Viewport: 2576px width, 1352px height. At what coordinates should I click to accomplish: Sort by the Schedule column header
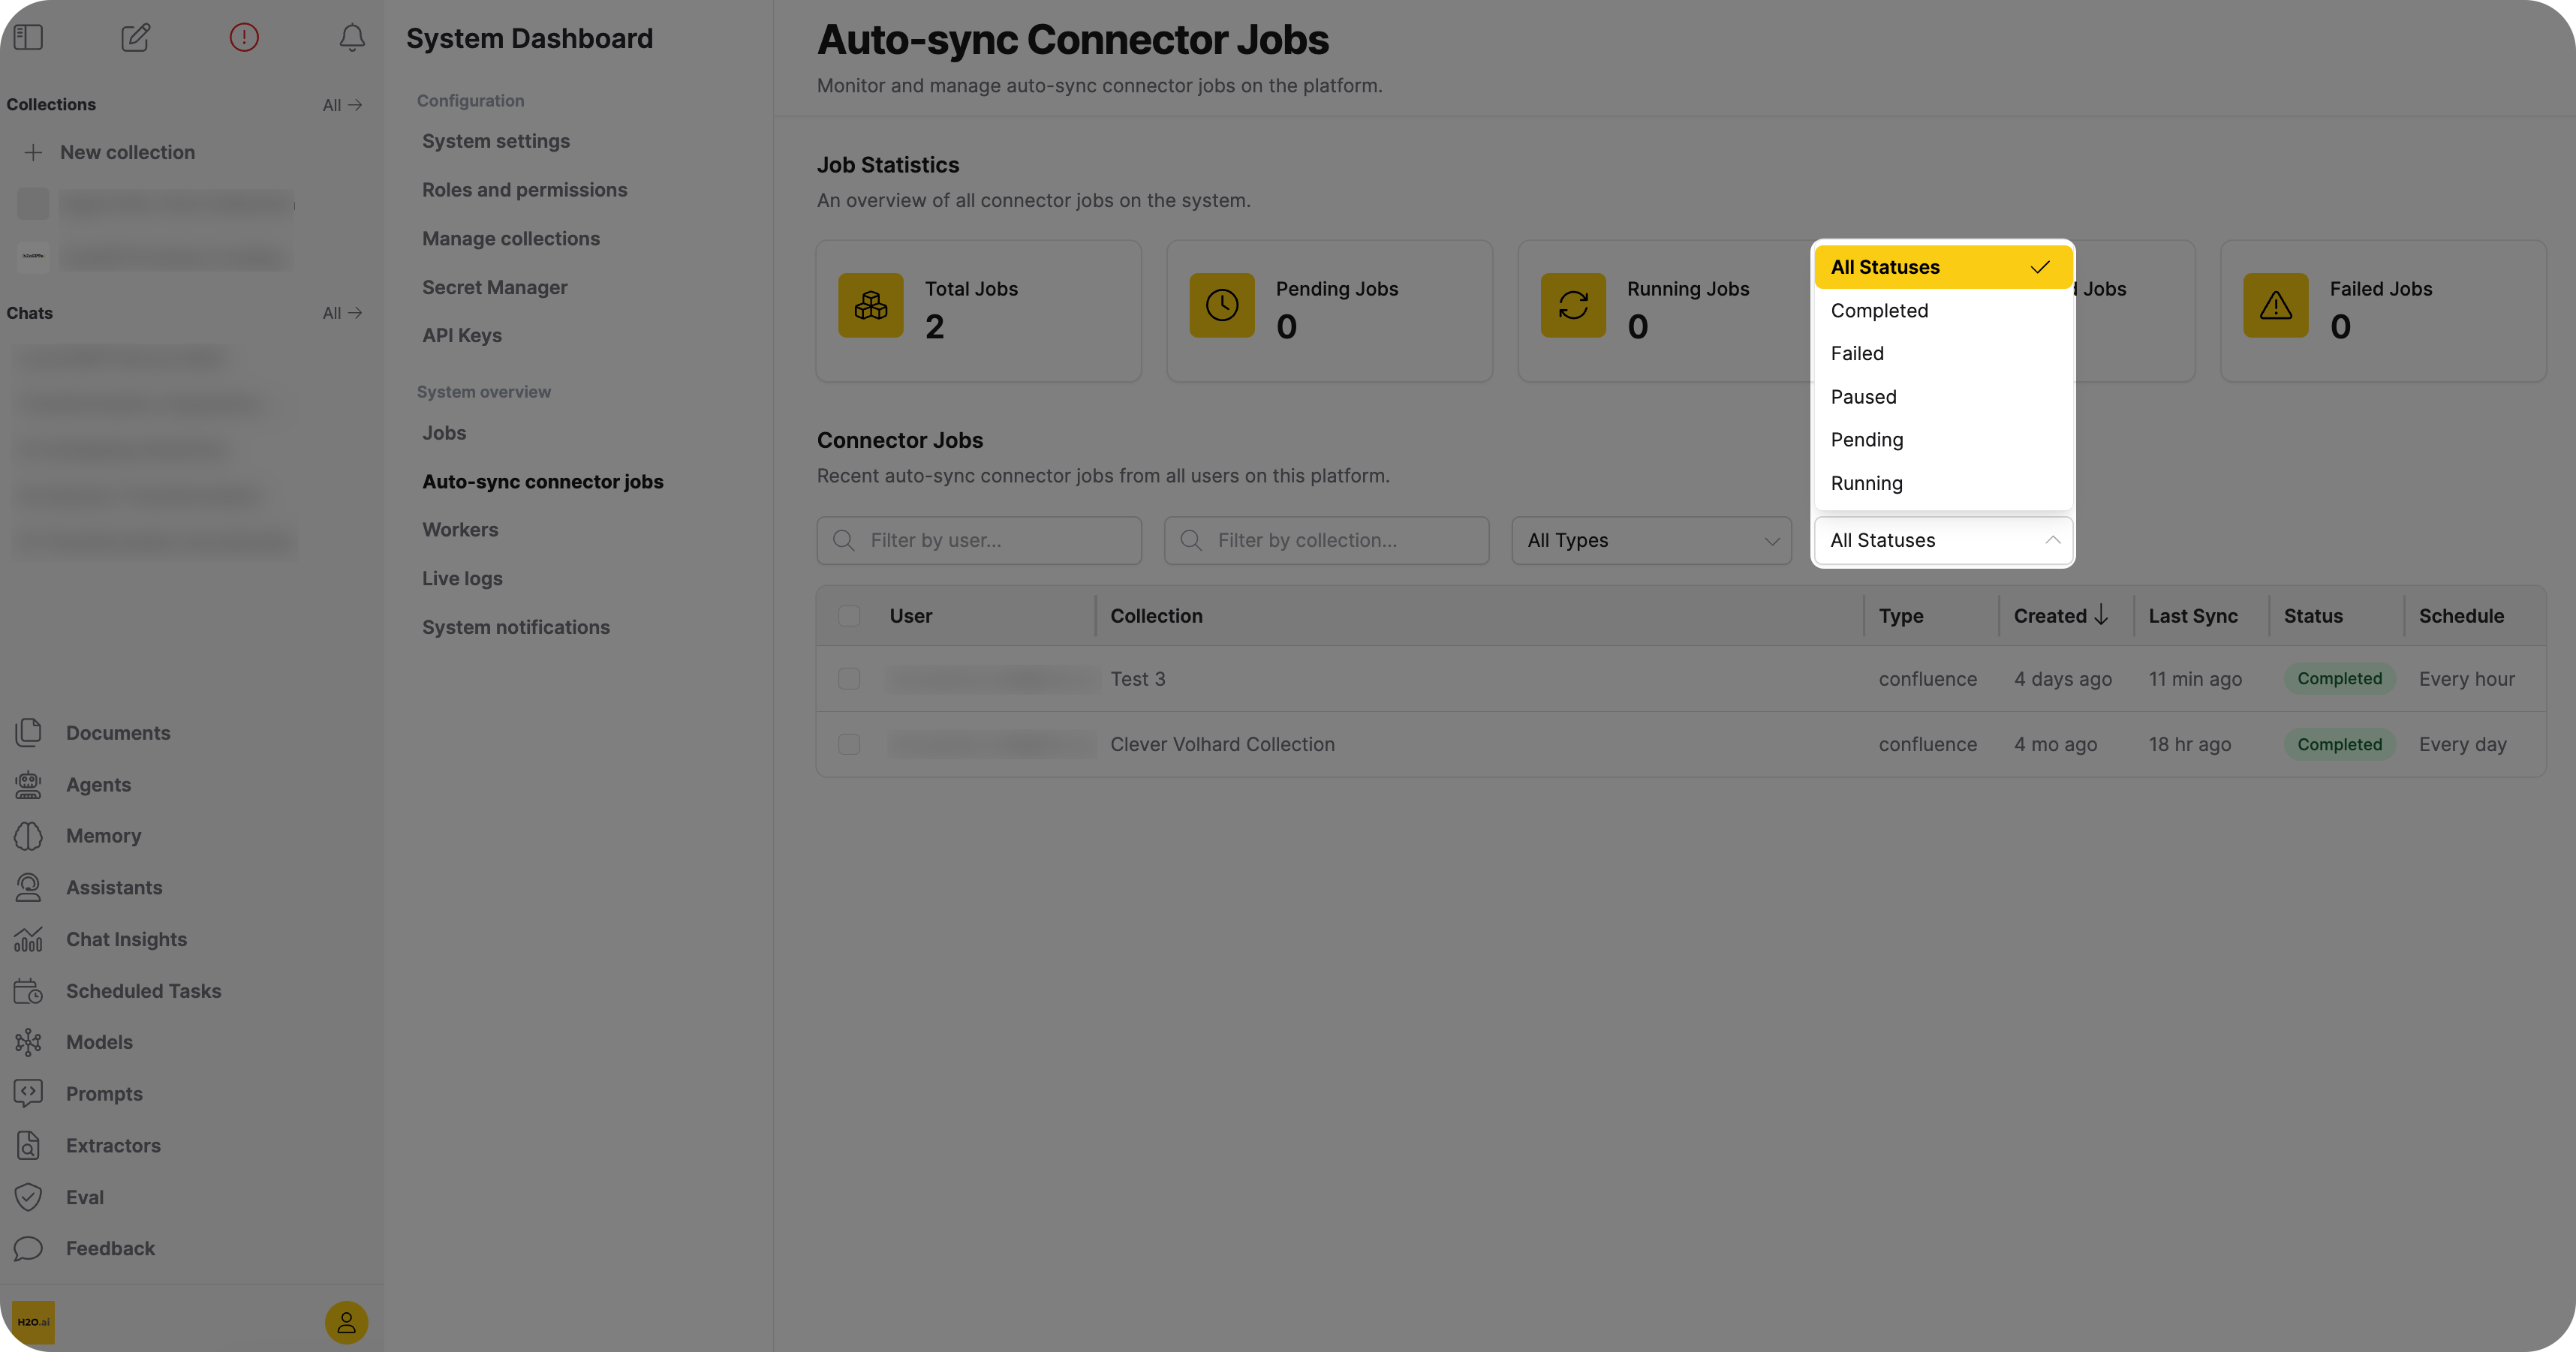coord(2461,615)
